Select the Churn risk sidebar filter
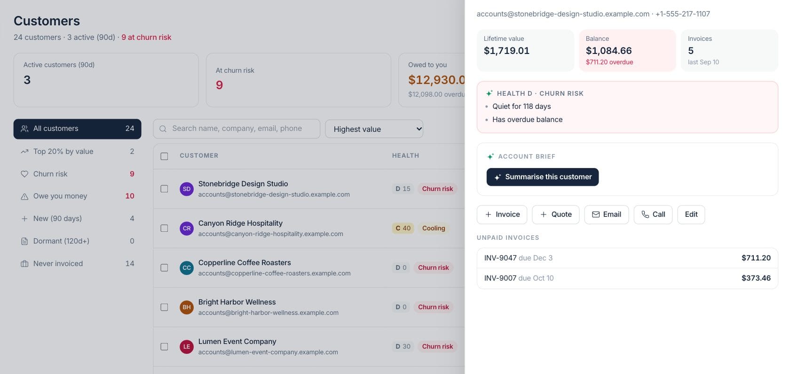The width and height of the screenshot is (790, 374). pyautogui.click(x=77, y=174)
